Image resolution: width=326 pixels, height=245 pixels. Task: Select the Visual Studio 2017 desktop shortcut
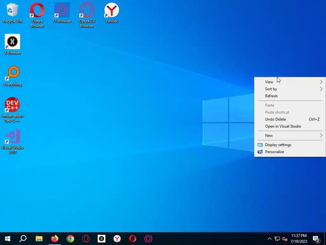coord(12,141)
